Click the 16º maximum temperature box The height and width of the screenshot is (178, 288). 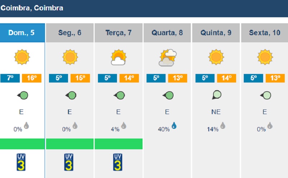point(32,78)
